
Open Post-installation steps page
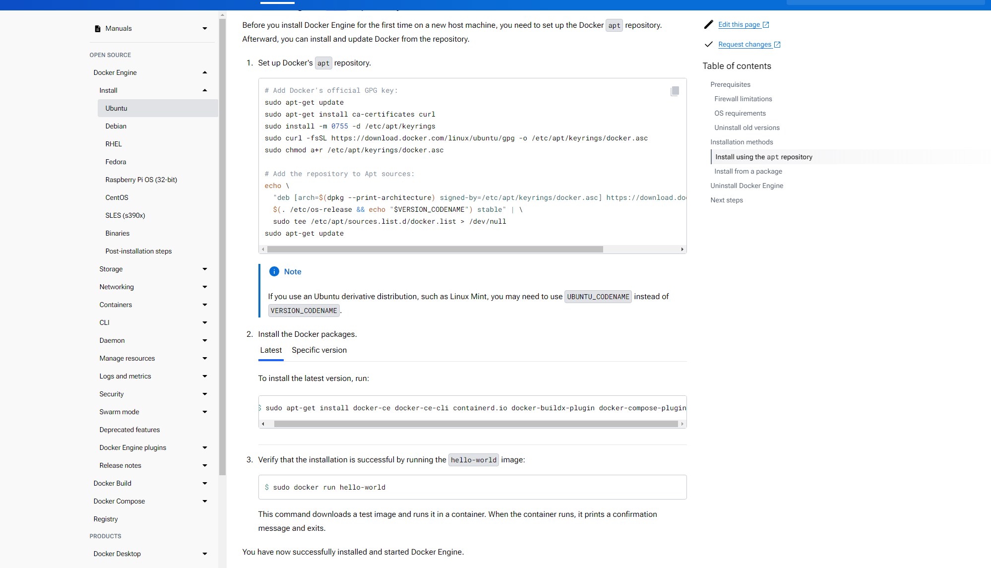pyautogui.click(x=138, y=251)
